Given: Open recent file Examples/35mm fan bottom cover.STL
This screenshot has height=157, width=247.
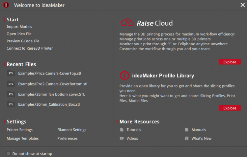Looking at the screenshot, I should click(51, 94).
